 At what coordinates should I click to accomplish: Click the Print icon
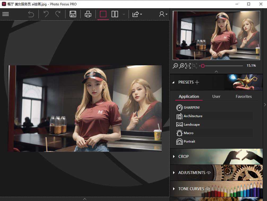(89, 14)
